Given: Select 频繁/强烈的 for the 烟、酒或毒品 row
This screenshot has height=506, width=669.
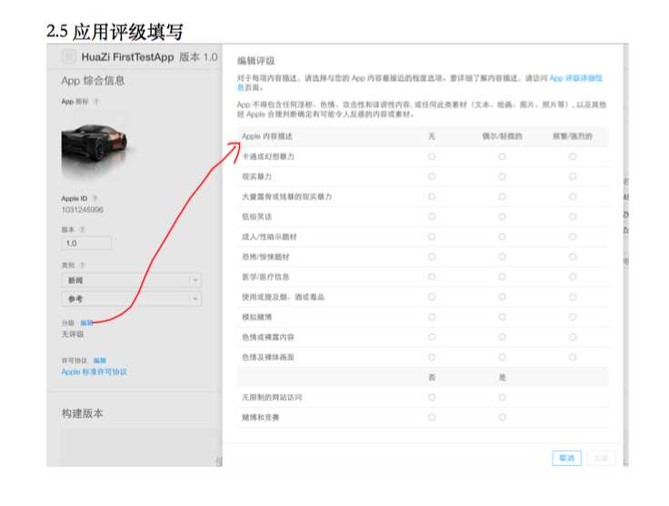Looking at the screenshot, I should point(573,298).
